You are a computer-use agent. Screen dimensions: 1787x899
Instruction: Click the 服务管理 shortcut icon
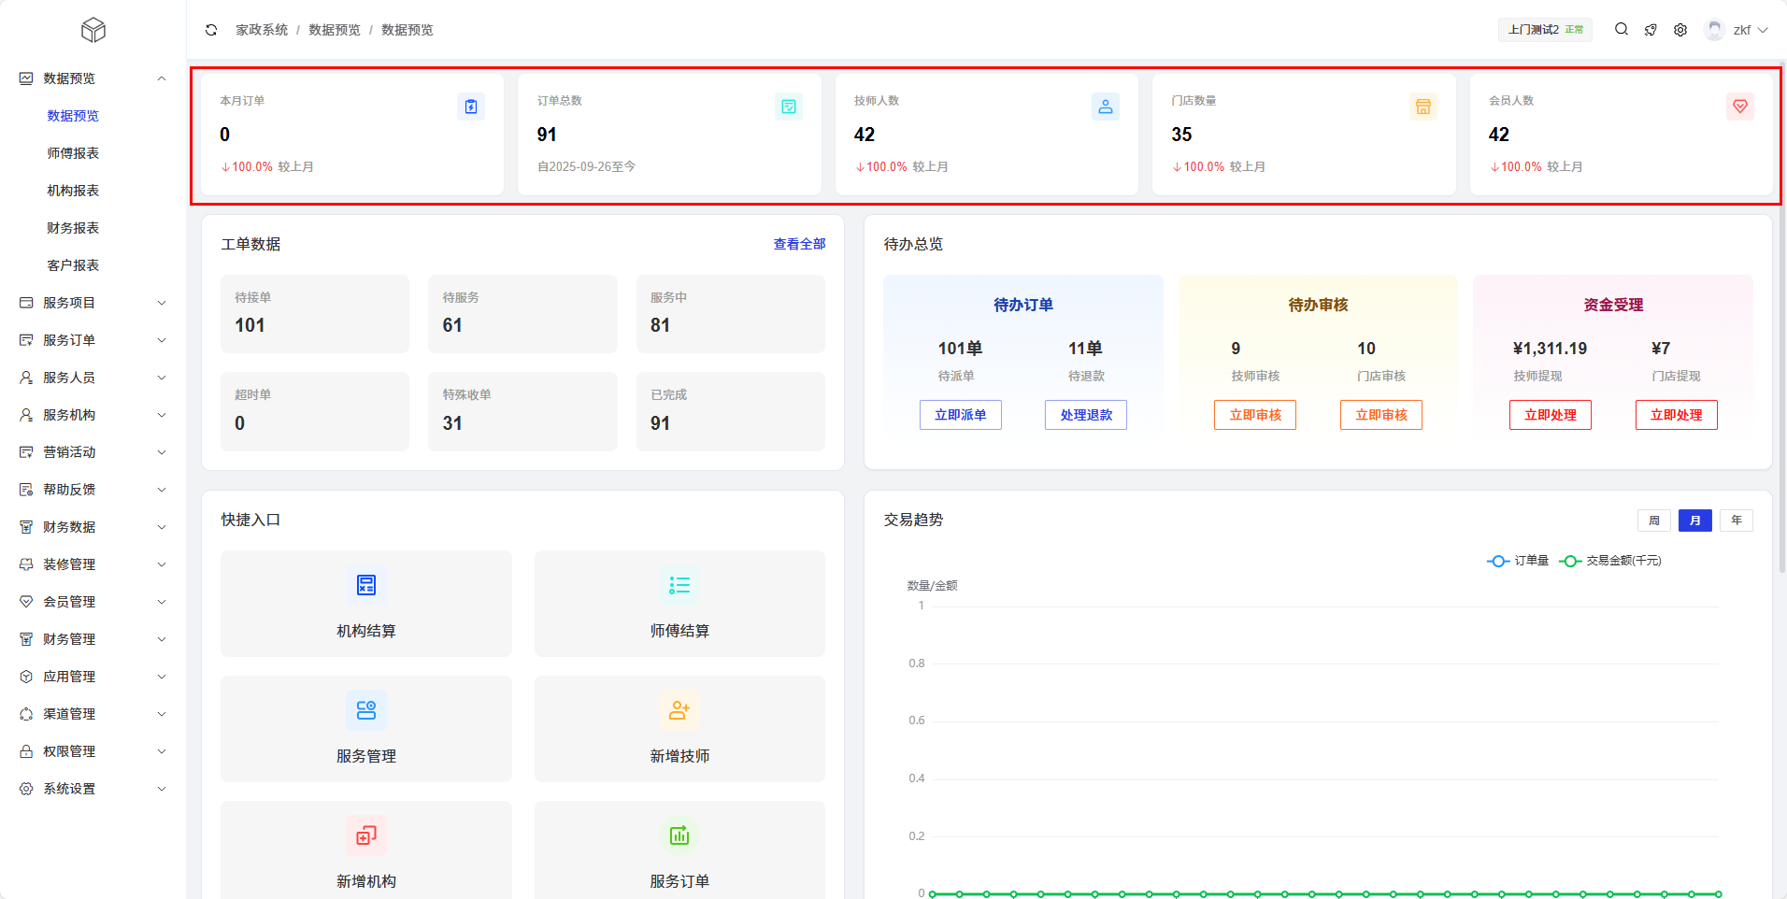pyautogui.click(x=365, y=710)
